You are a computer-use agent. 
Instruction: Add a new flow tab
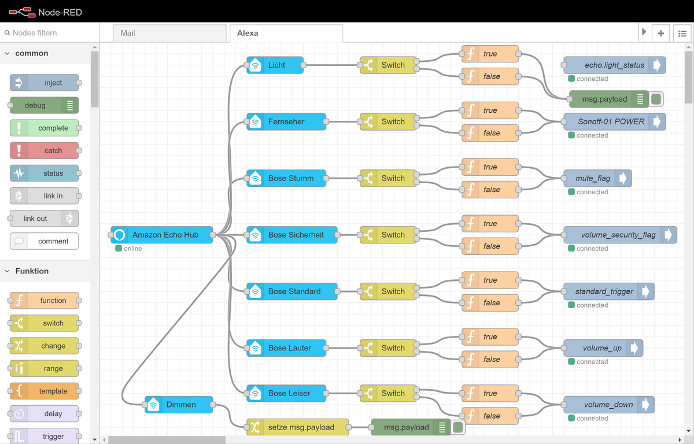click(661, 34)
